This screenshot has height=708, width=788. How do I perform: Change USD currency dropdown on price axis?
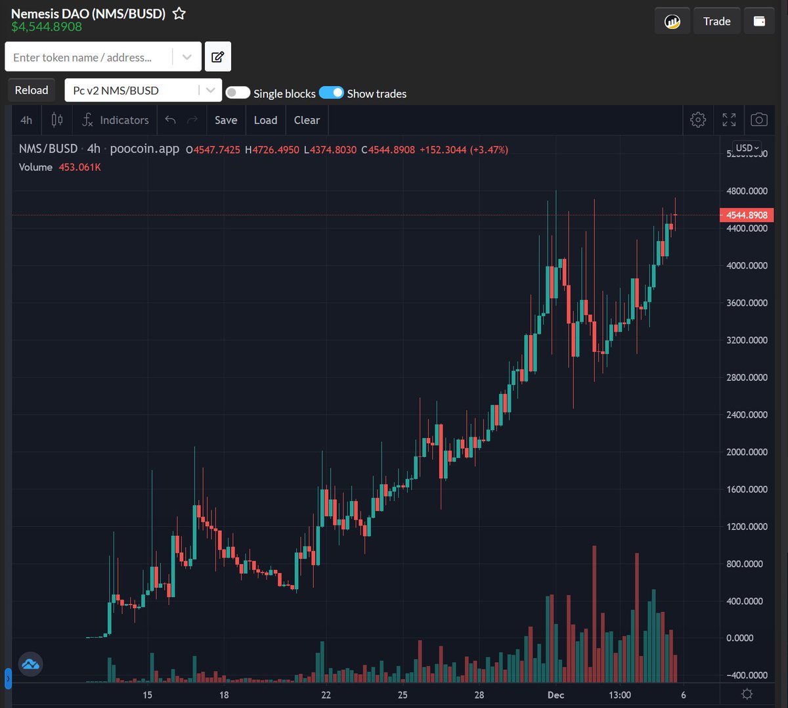click(x=748, y=148)
